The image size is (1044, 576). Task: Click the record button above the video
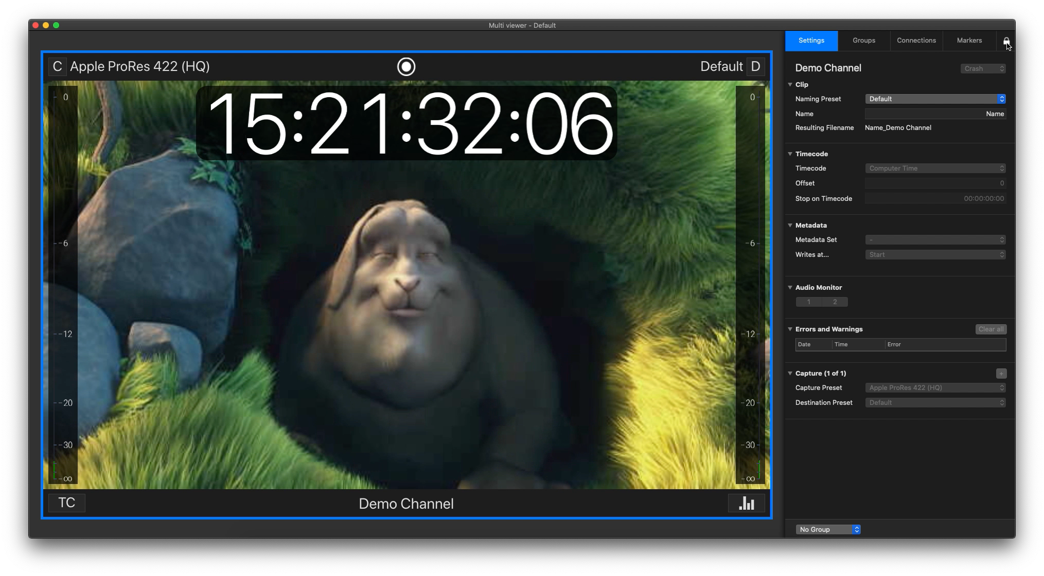click(406, 67)
